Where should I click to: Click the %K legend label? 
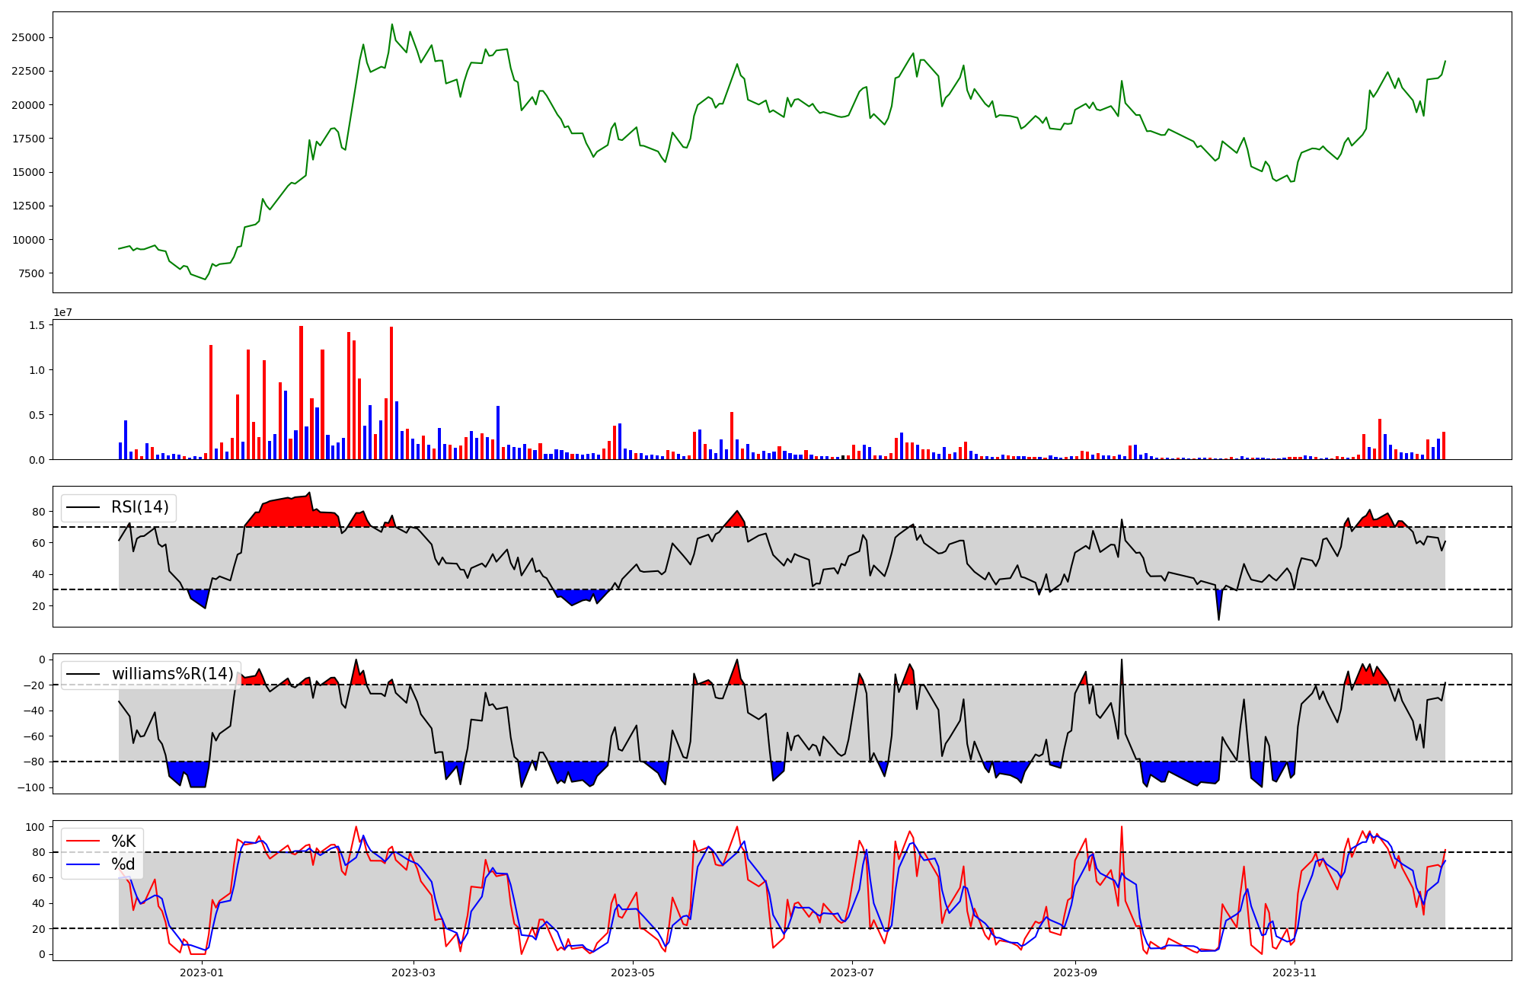pos(123,841)
